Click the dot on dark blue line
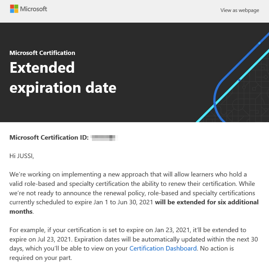This screenshot has height=268, width=269. tap(259, 43)
